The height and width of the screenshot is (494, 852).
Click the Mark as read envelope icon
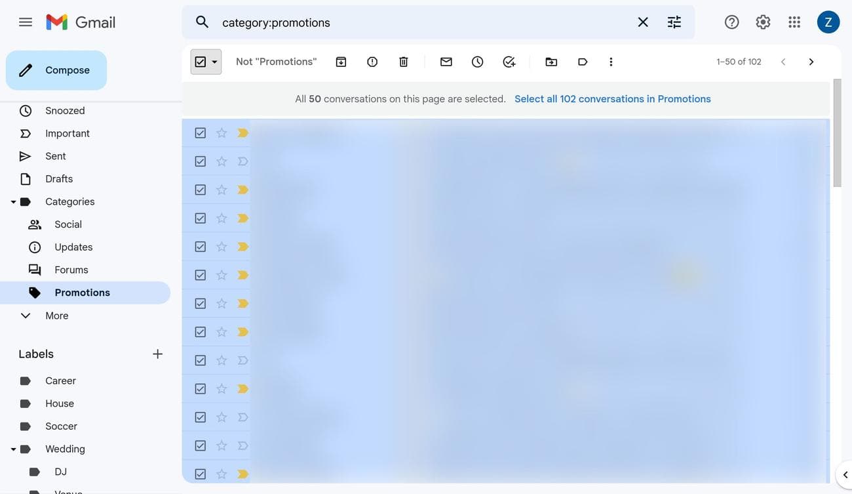pos(446,62)
